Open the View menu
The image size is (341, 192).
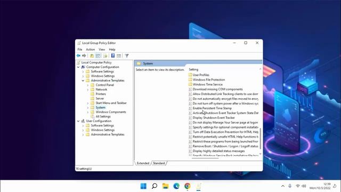pyautogui.click(x=102, y=50)
